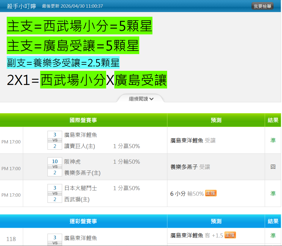
Task: Select the 運彩盤賽事 section header
Action: point(84,221)
